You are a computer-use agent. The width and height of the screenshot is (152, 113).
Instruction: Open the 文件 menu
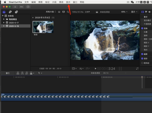[x=26, y=2]
